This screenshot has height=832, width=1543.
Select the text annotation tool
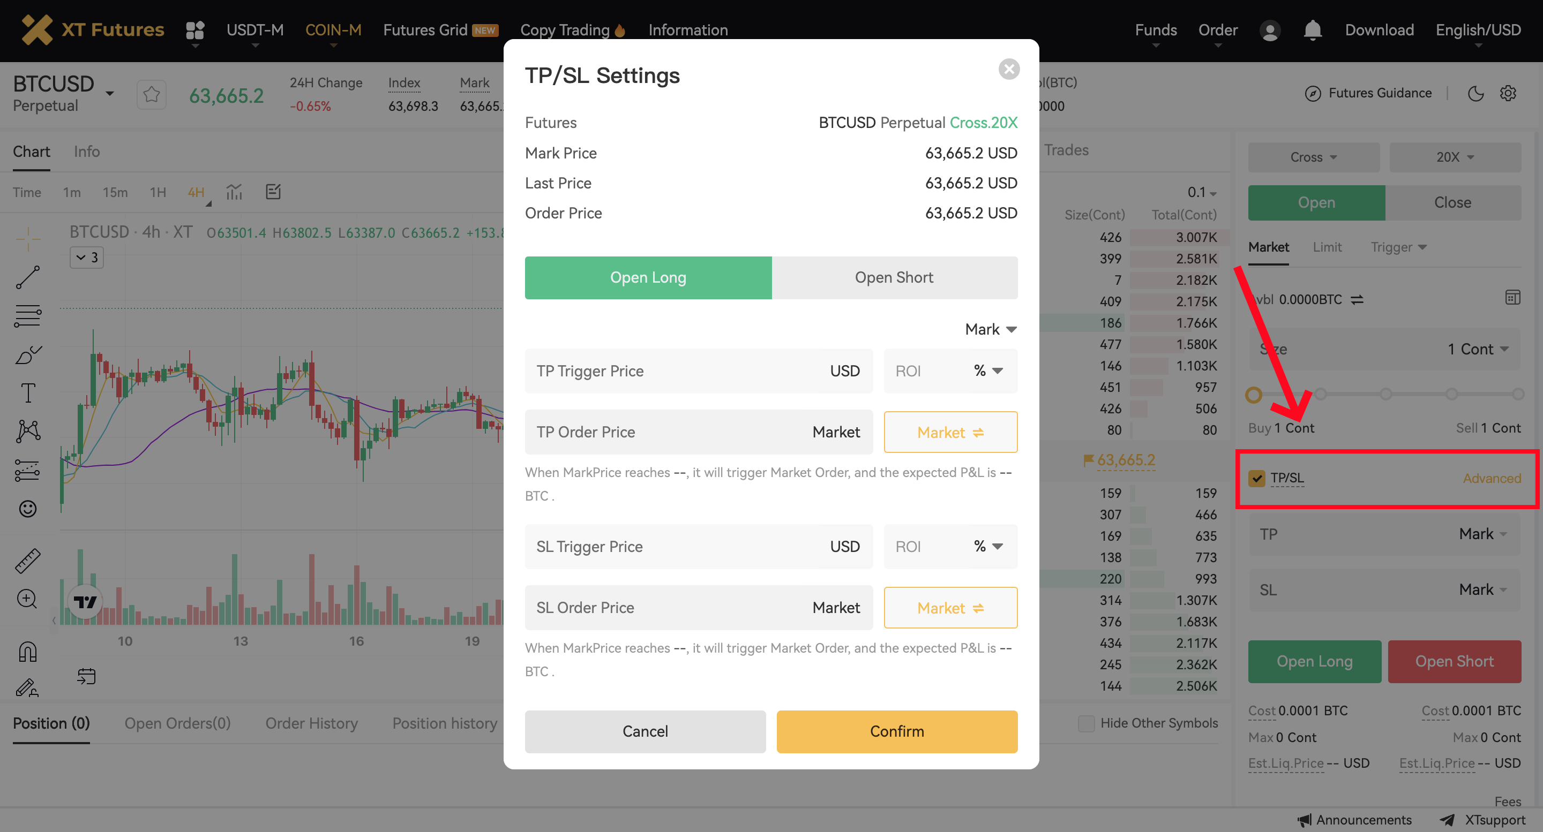(27, 392)
